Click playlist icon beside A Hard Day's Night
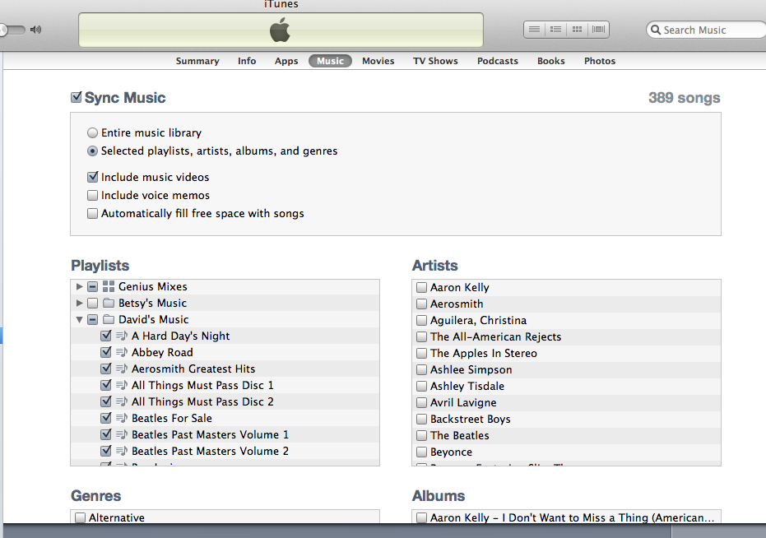Screen dimensions: 766x538 122,336
